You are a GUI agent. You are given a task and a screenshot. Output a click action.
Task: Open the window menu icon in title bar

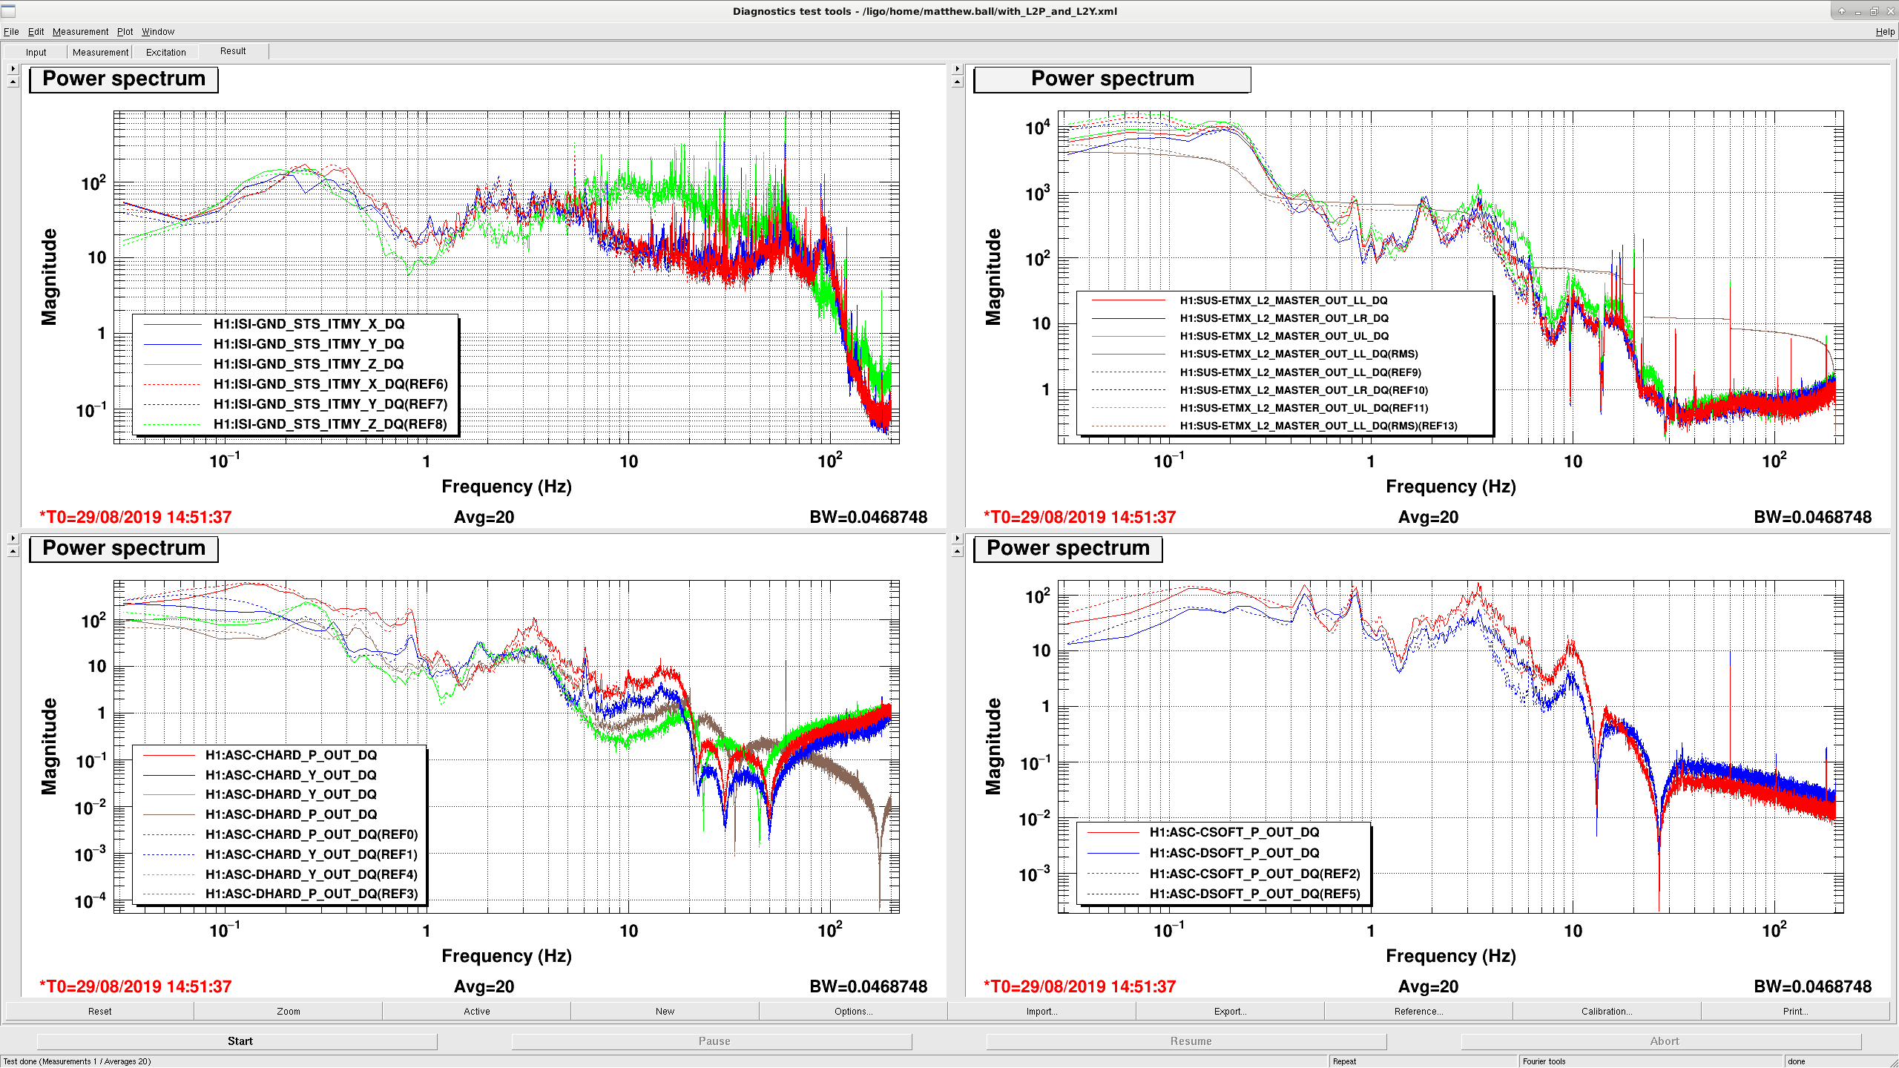tap(8, 10)
